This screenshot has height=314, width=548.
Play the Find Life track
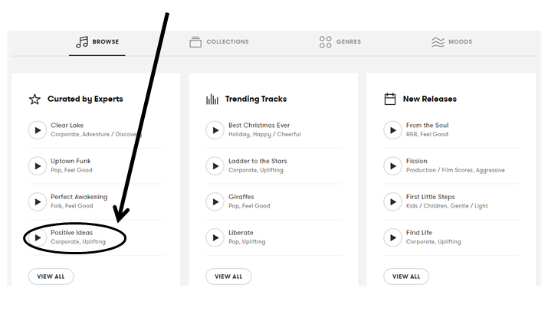click(x=393, y=237)
